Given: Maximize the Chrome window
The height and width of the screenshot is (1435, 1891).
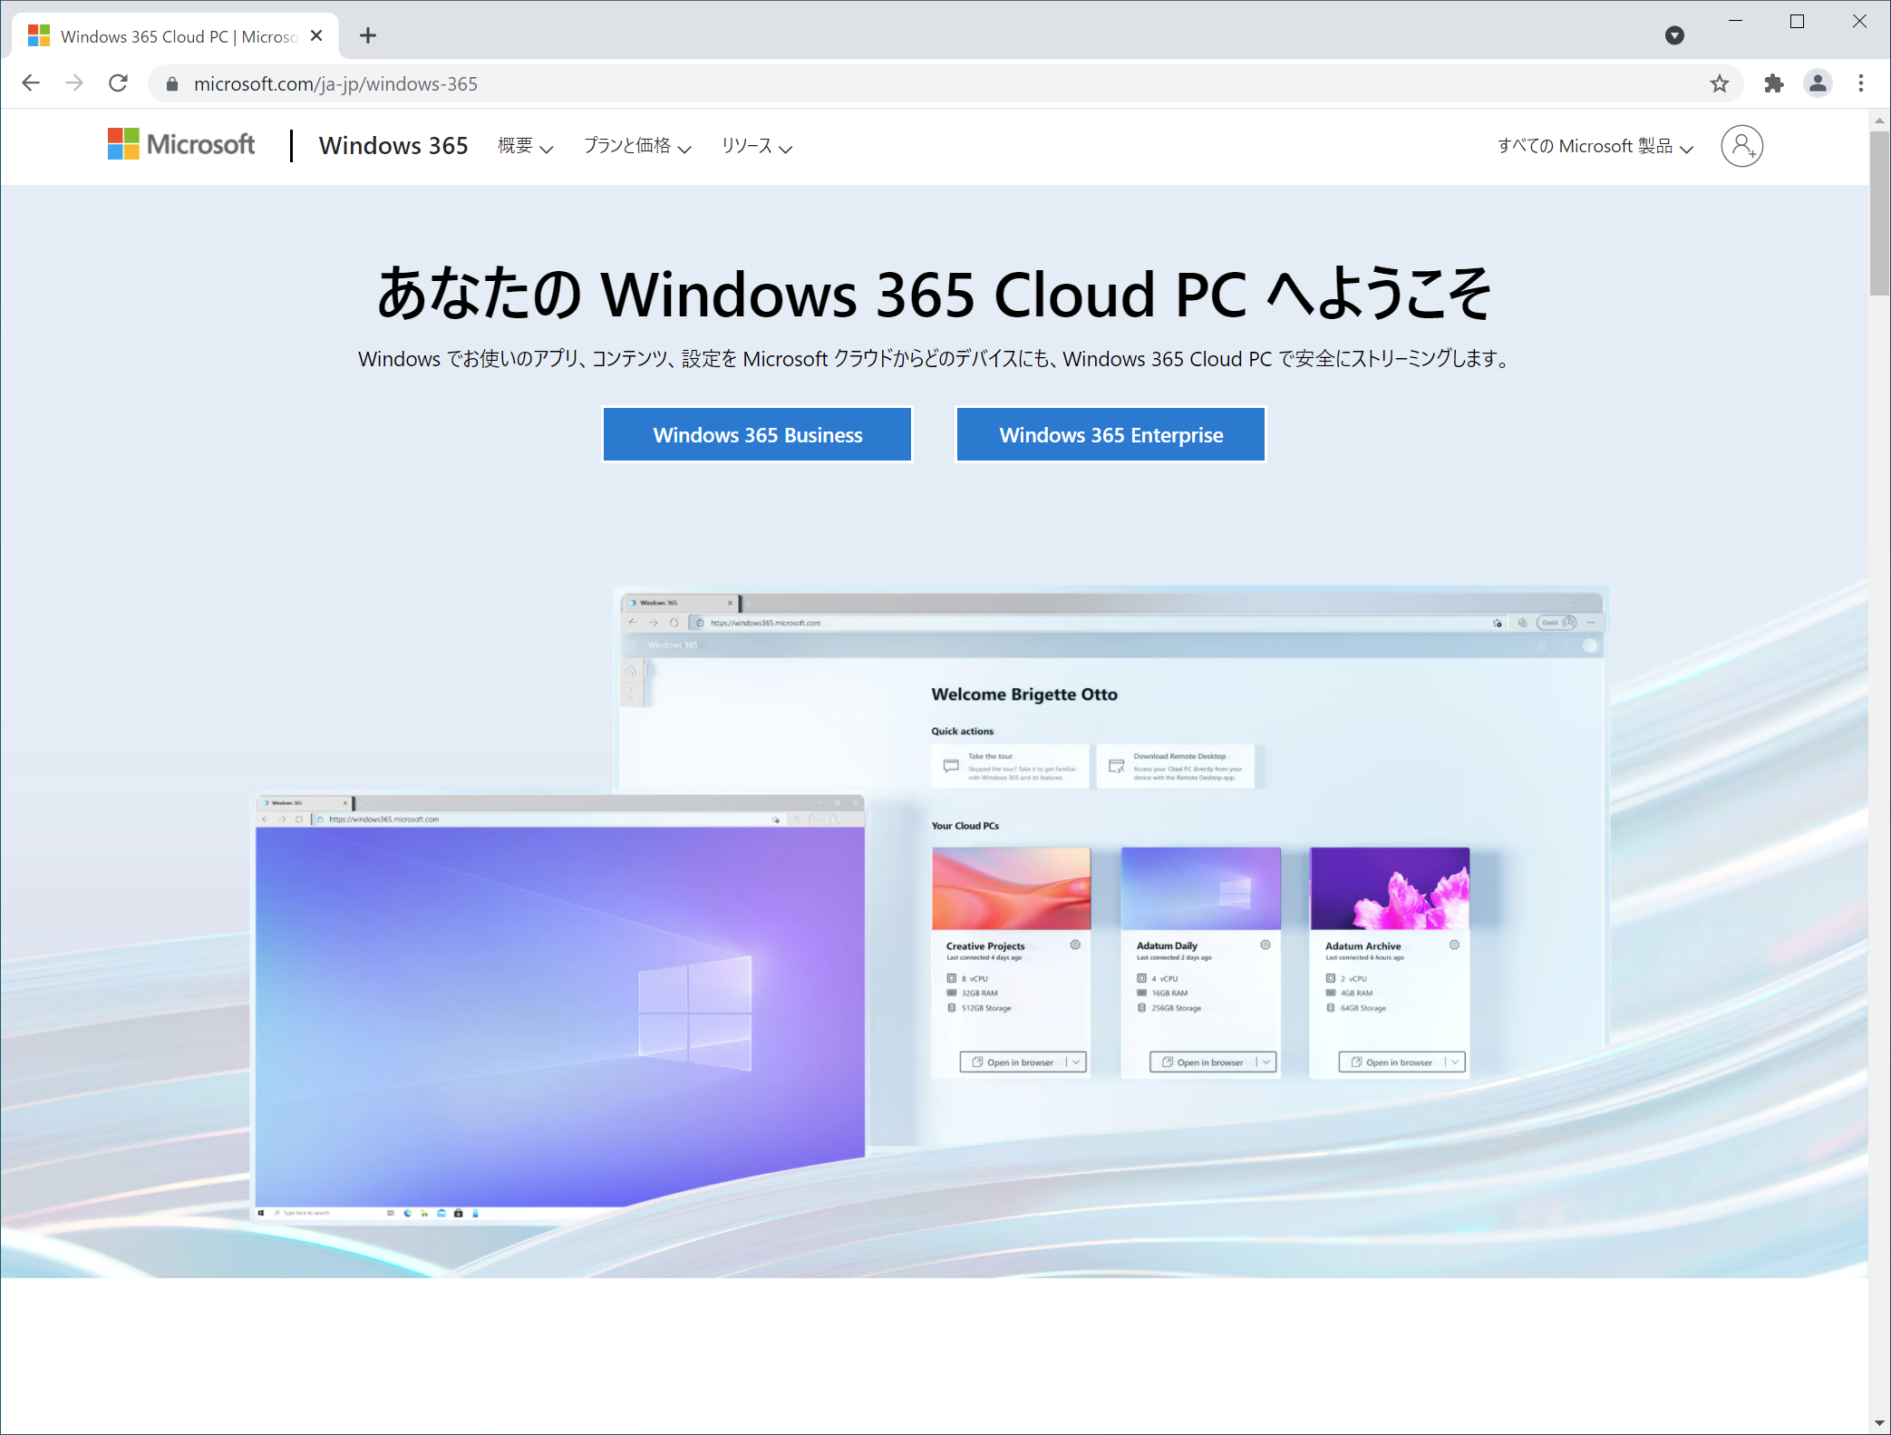Looking at the screenshot, I should (1797, 21).
